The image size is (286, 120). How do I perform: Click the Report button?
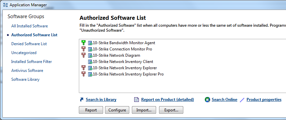click(91, 110)
